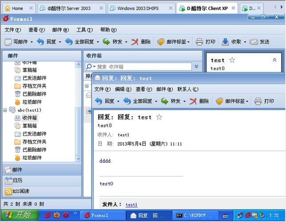Open Forward dropdown arrow in main toolbar

126,42
